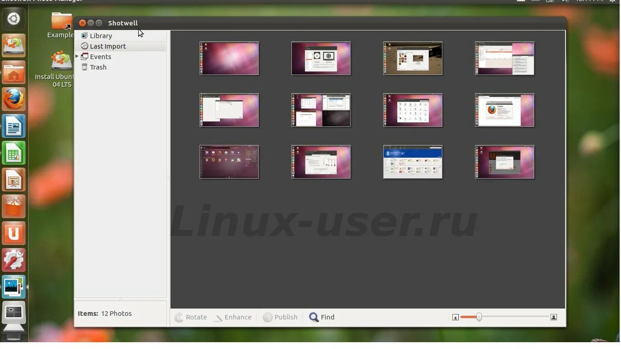The width and height of the screenshot is (621, 349).
Task: Click the Last Import clock icon
Action: 84,46
